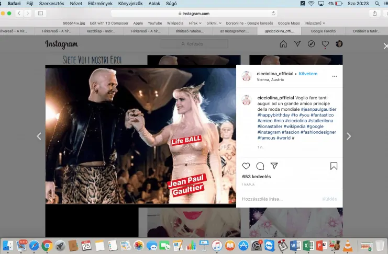
Task: Open the Fájl menu
Action: [x=30, y=4]
